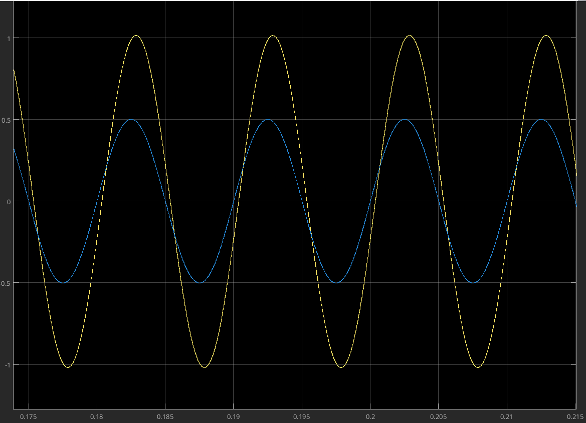Screen dimensions: 586x423
Task: Select blue waveform trough near 0.2075
Action: coord(472,283)
